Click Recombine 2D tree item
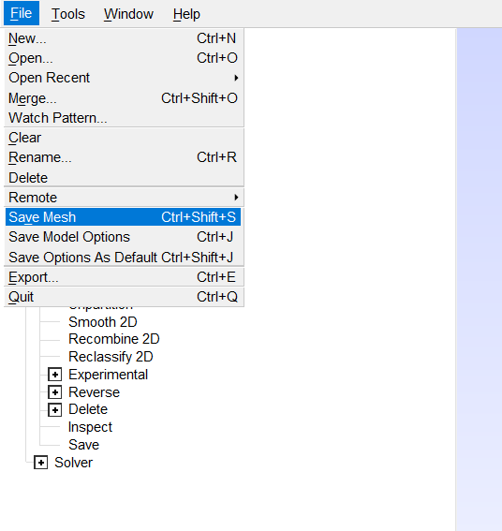The image size is (502, 531). click(114, 339)
